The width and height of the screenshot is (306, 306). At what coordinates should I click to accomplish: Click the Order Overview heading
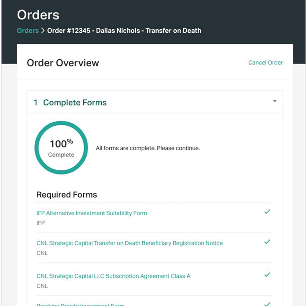point(63,63)
